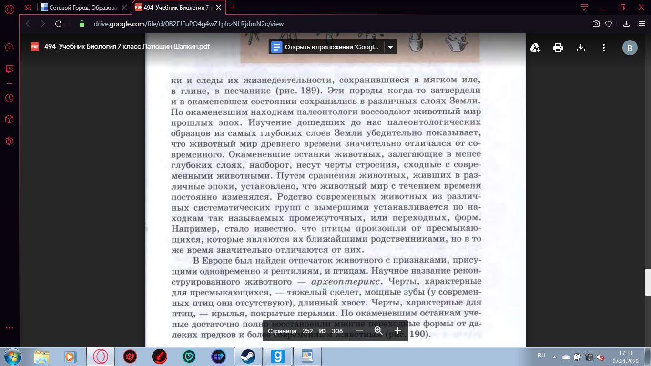Open browser Settings gear in the sidebar

[x=10, y=141]
